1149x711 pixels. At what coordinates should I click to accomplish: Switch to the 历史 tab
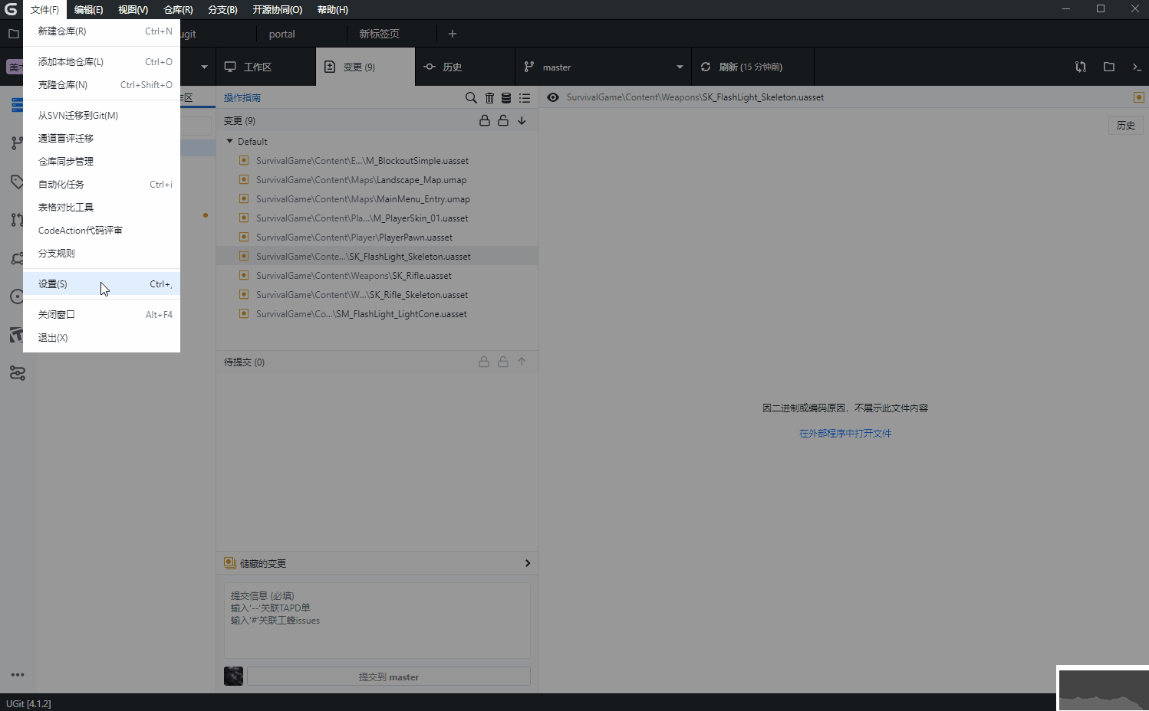[x=452, y=67]
